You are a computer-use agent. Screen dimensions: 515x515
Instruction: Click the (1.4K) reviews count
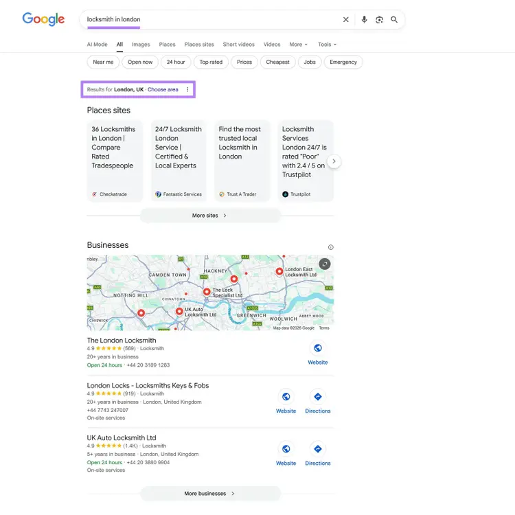pyautogui.click(x=130, y=446)
